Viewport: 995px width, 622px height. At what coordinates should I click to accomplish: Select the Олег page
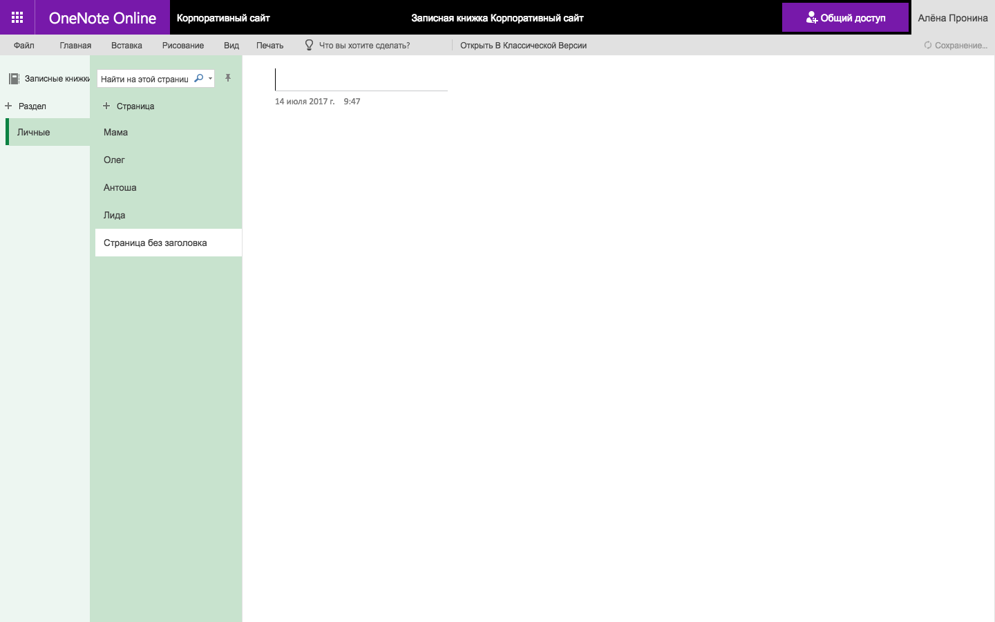click(114, 160)
